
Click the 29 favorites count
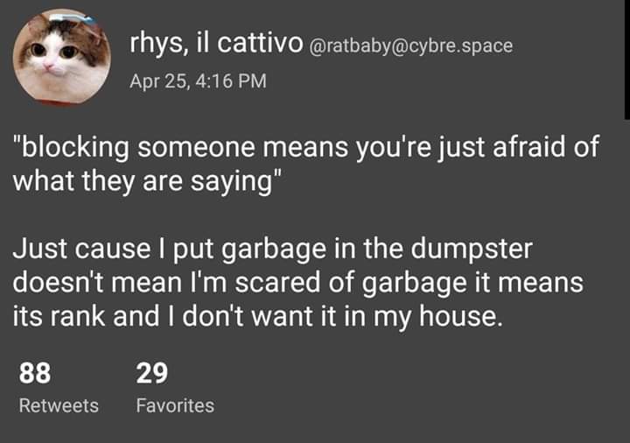point(151,374)
